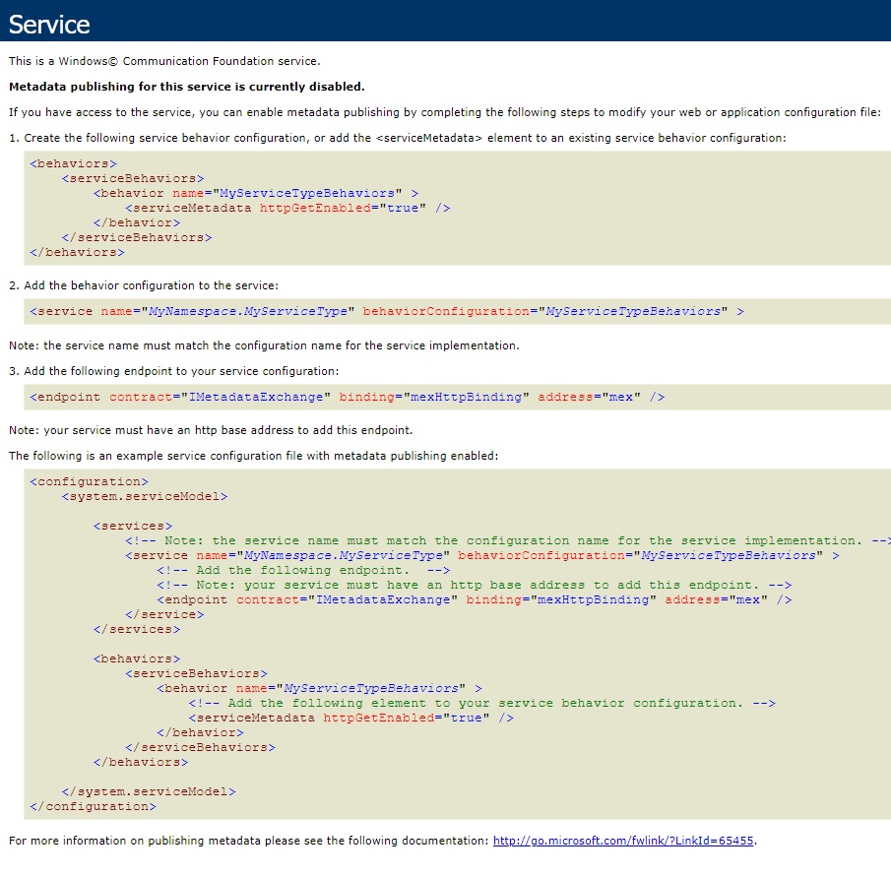The width and height of the screenshot is (891, 877).
Task: Click the opening <behaviors> tag in step 1 code
Action: click(73, 163)
